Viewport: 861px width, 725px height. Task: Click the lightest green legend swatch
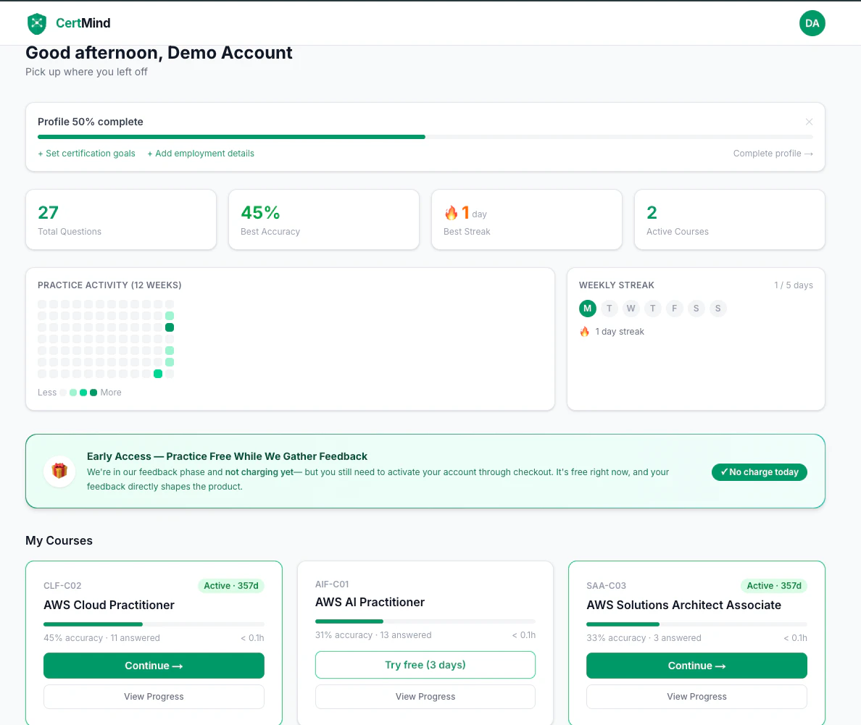73,393
